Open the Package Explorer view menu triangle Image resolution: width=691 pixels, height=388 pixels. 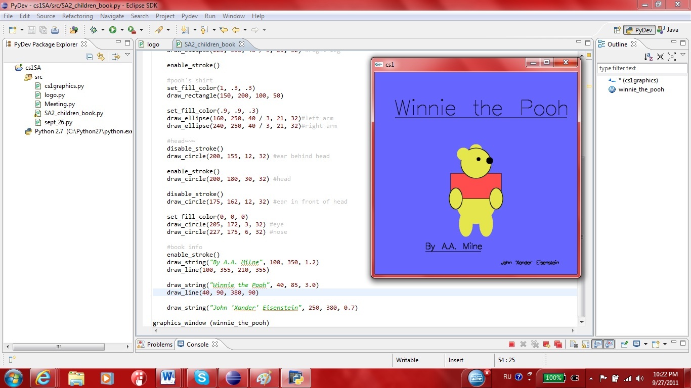point(127,55)
